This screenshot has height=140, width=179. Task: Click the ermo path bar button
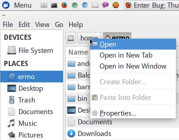coord(117,36)
